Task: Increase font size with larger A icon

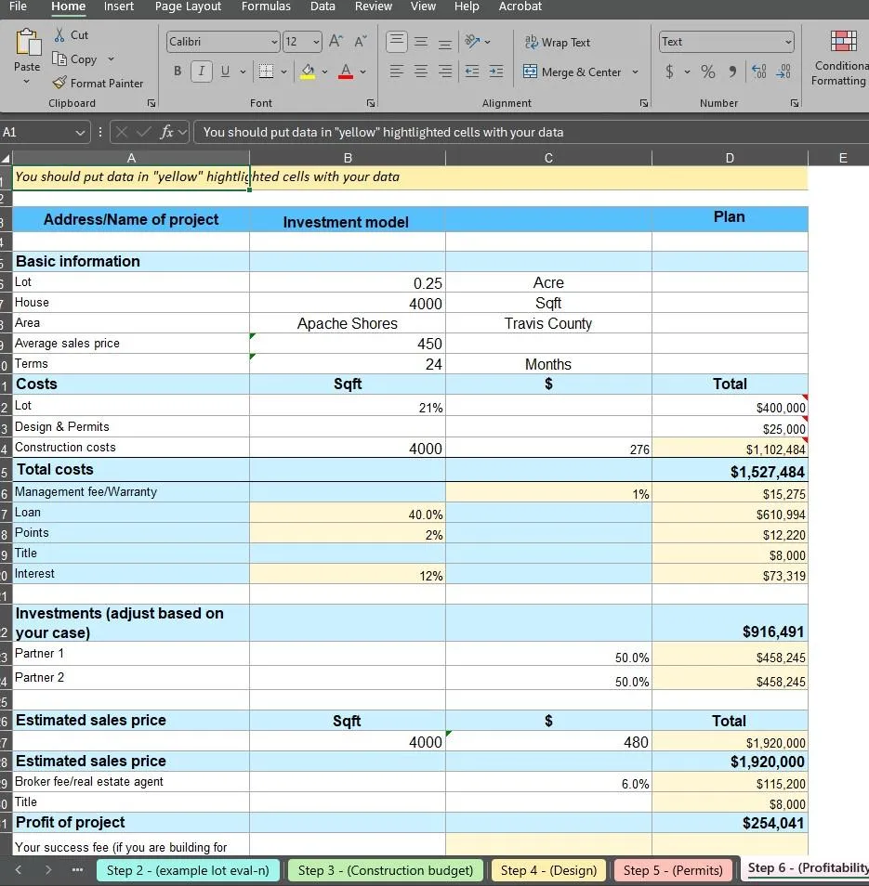Action: (336, 41)
